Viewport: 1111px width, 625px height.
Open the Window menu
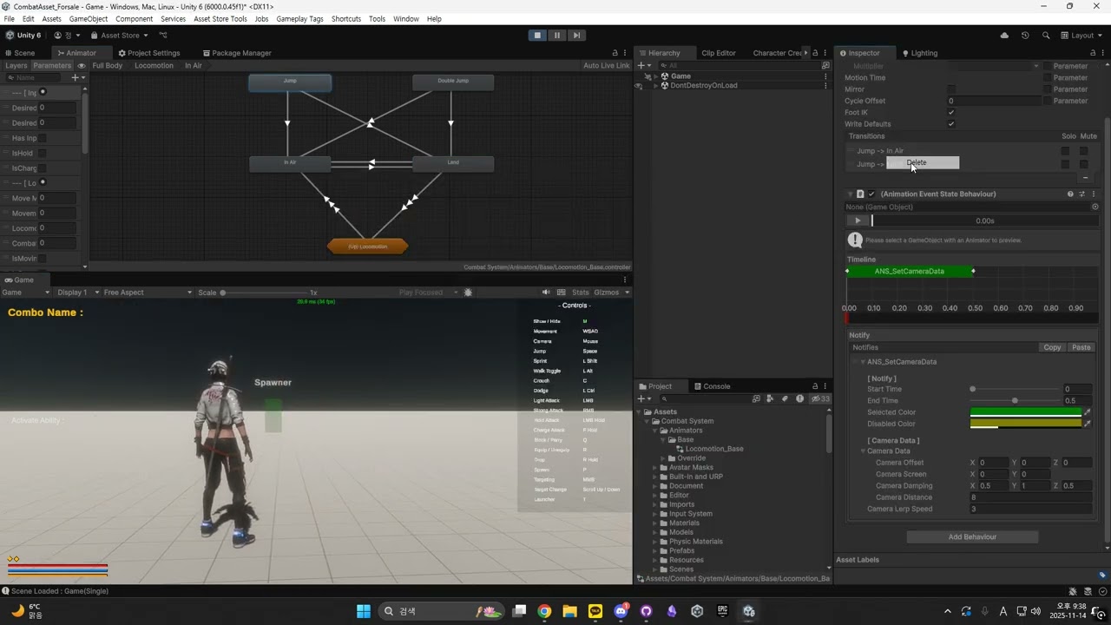click(405, 18)
